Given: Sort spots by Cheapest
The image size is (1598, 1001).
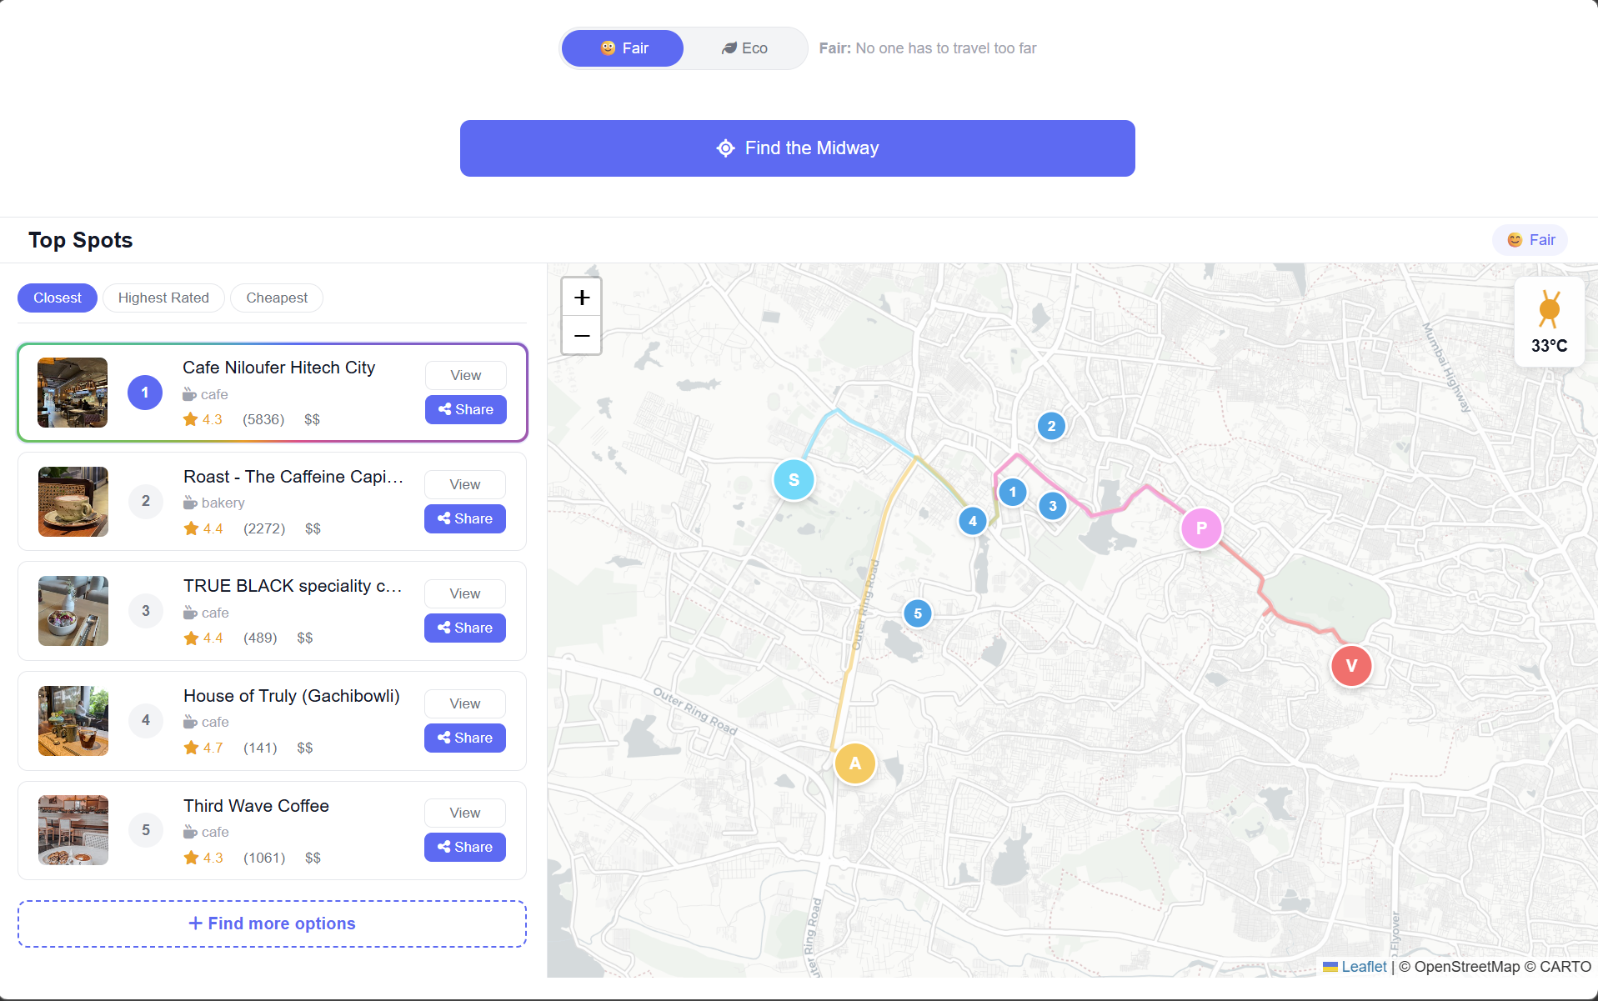Looking at the screenshot, I should (x=277, y=298).
